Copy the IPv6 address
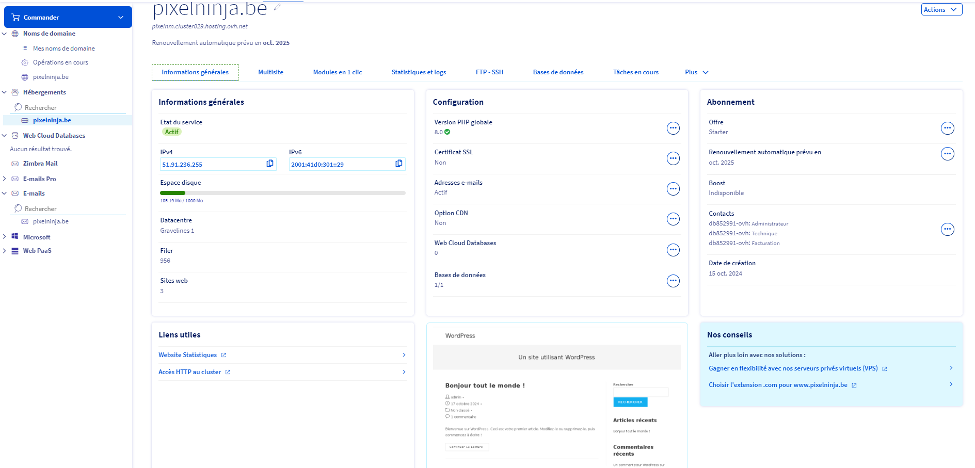 tap(398, 164)
